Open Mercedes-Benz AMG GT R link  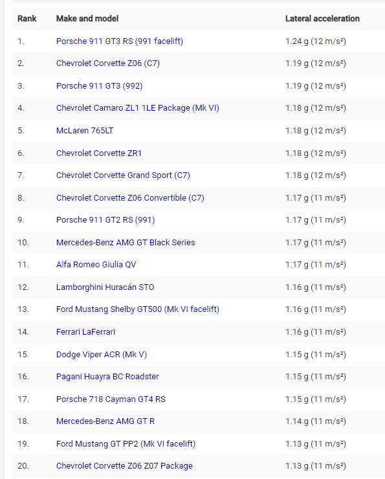(105, 421)
